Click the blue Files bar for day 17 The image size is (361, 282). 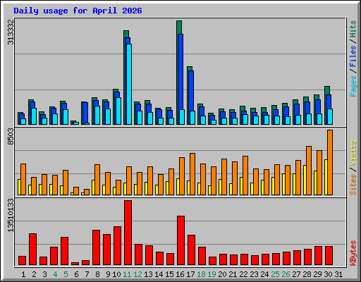191,91
